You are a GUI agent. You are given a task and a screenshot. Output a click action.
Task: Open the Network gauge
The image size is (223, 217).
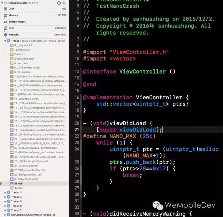35,35
